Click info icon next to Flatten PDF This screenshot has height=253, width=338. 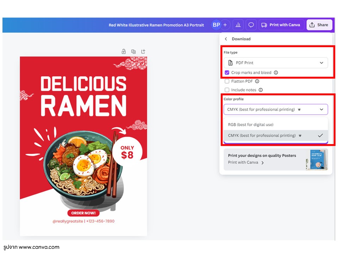point(257,81)
